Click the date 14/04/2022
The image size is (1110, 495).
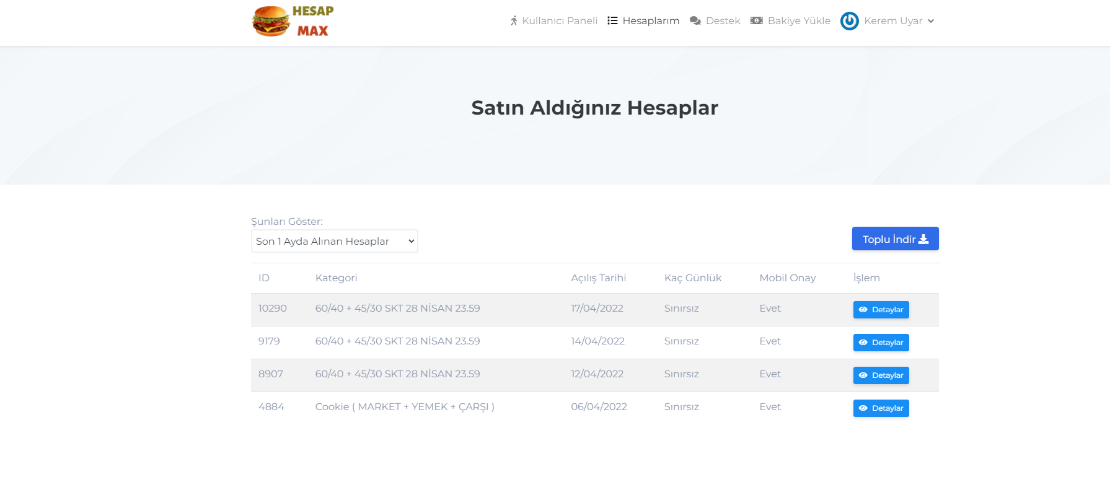click(x=598, y=341)
